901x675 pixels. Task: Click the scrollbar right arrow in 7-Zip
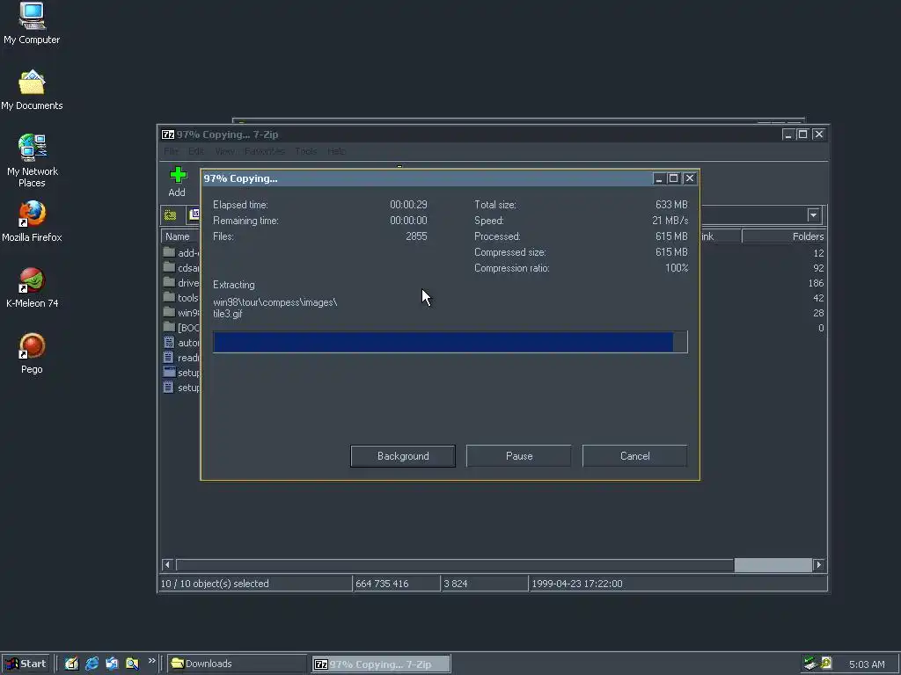pyautogui.click(x=819, y=565)
